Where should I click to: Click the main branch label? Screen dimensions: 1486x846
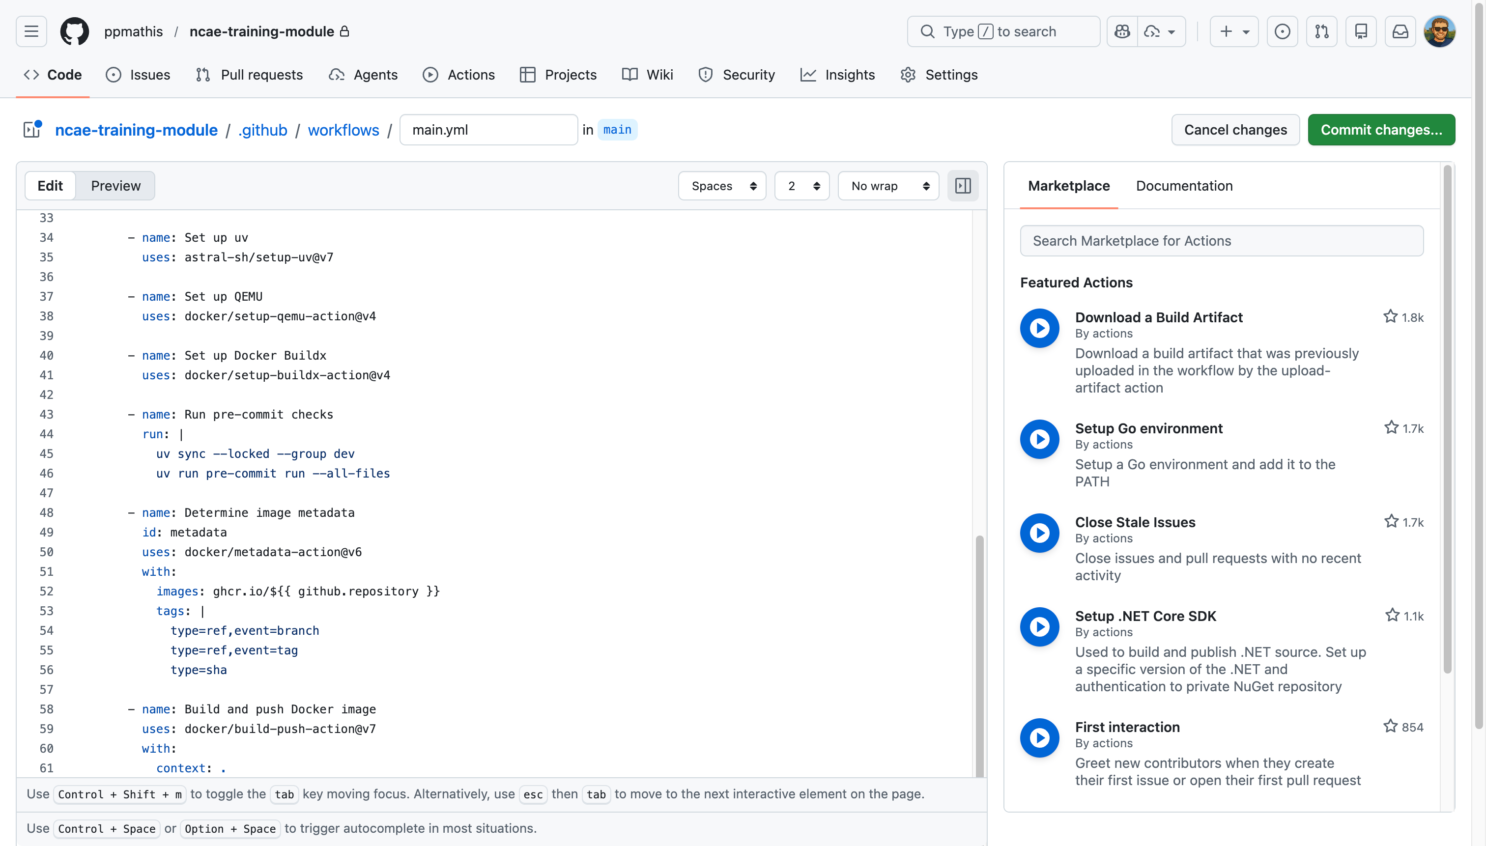pos(617,130)
